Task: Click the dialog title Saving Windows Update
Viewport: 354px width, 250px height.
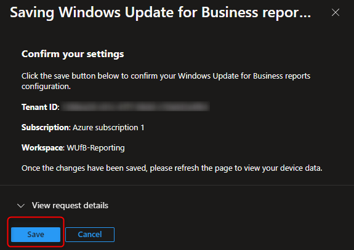Action: click(160, 12)
